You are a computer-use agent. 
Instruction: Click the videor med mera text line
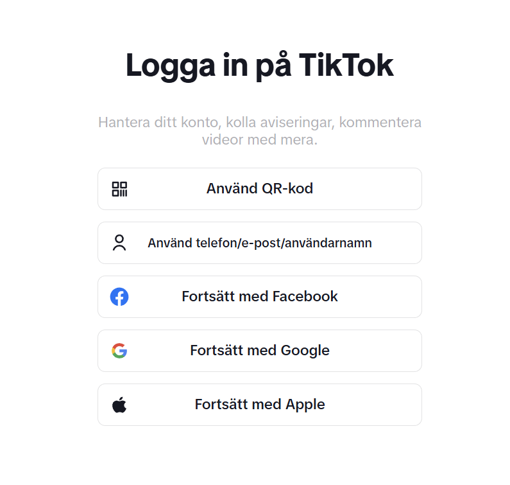[x=260, y=140]
